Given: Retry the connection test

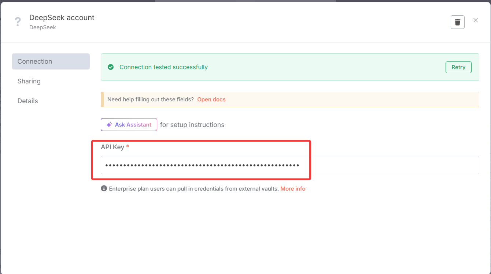Looking at the screenshot, I should click(x=458, y=67).
